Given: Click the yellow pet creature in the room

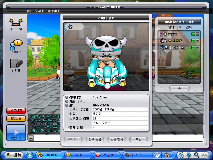Looking at the screenshot, I should pyautogui.click(x=189, y=74).
